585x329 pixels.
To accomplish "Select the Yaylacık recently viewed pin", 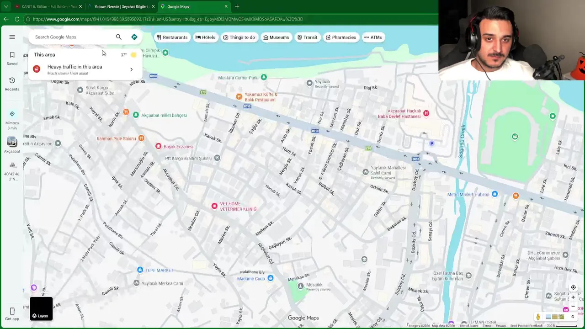I will (309, 83).
